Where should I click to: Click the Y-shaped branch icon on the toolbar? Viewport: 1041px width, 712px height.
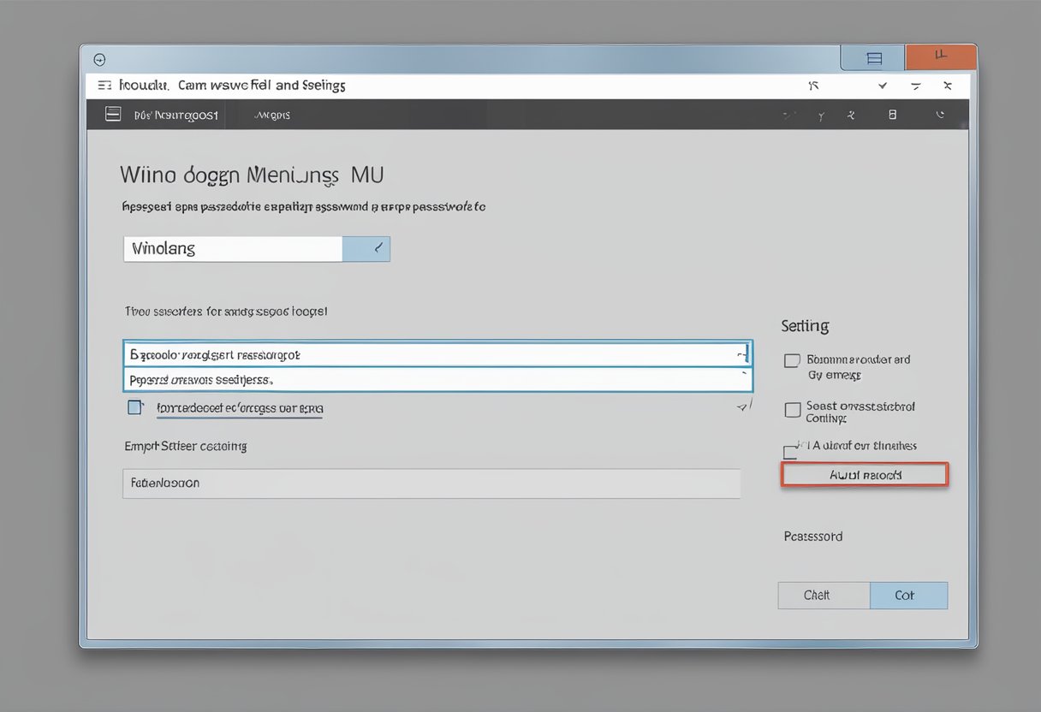820,114
